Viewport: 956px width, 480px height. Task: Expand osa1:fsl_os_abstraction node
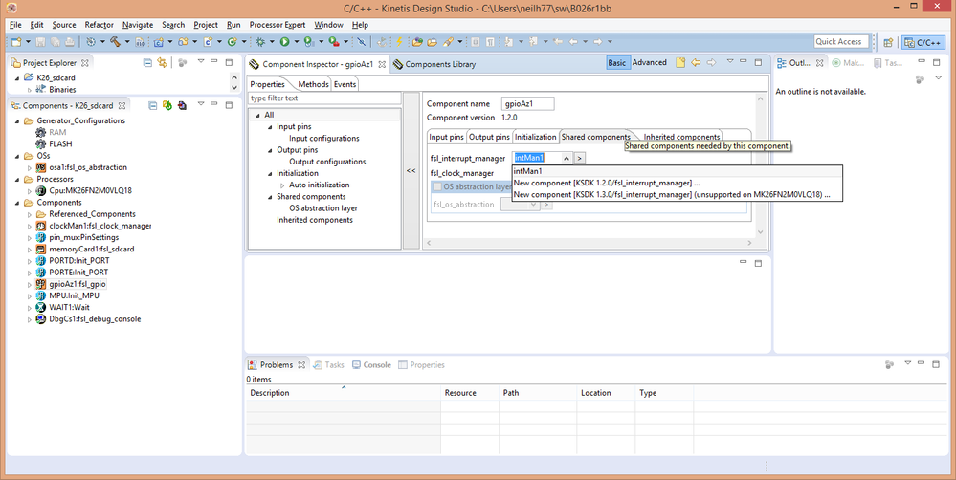coord(30,167)
